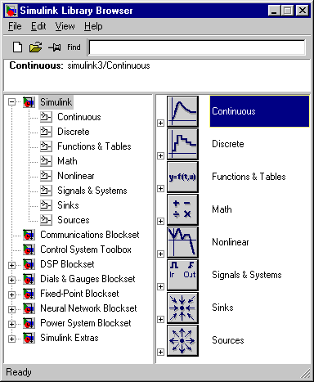Expand the Simulink Extras node
Image resolution: width=314 pixels, height=382 pixels.
11,339
